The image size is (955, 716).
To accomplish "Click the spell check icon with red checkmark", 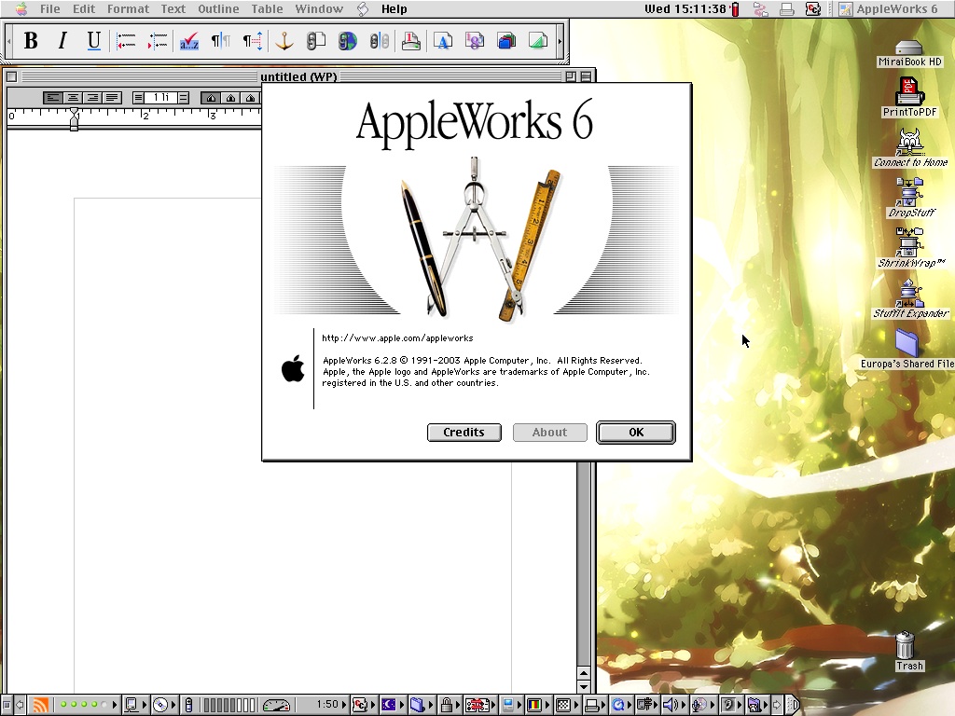I will 189,41.
